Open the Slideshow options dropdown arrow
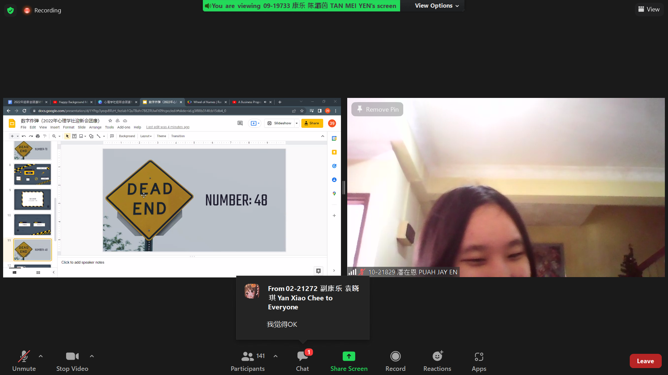668x375 pixels. (x=296, y=123)
